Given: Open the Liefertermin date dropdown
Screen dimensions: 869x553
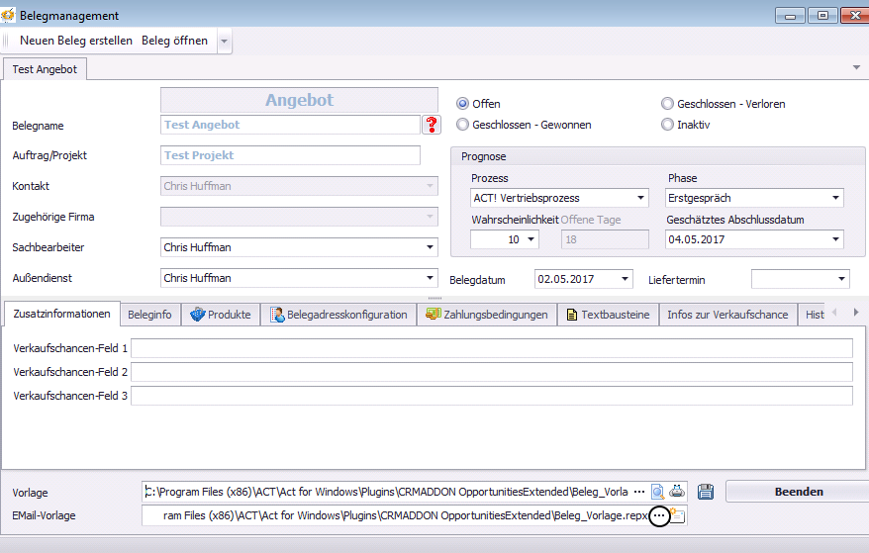Looking at the screenshot, I should [841, 279].
